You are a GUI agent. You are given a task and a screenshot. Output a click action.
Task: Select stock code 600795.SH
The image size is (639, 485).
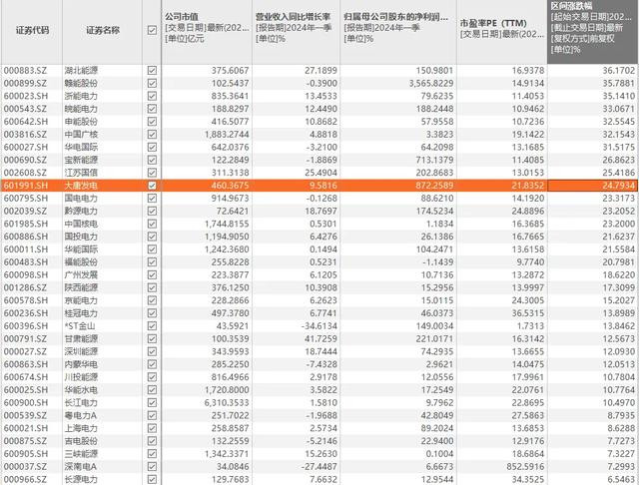(26, 199)
